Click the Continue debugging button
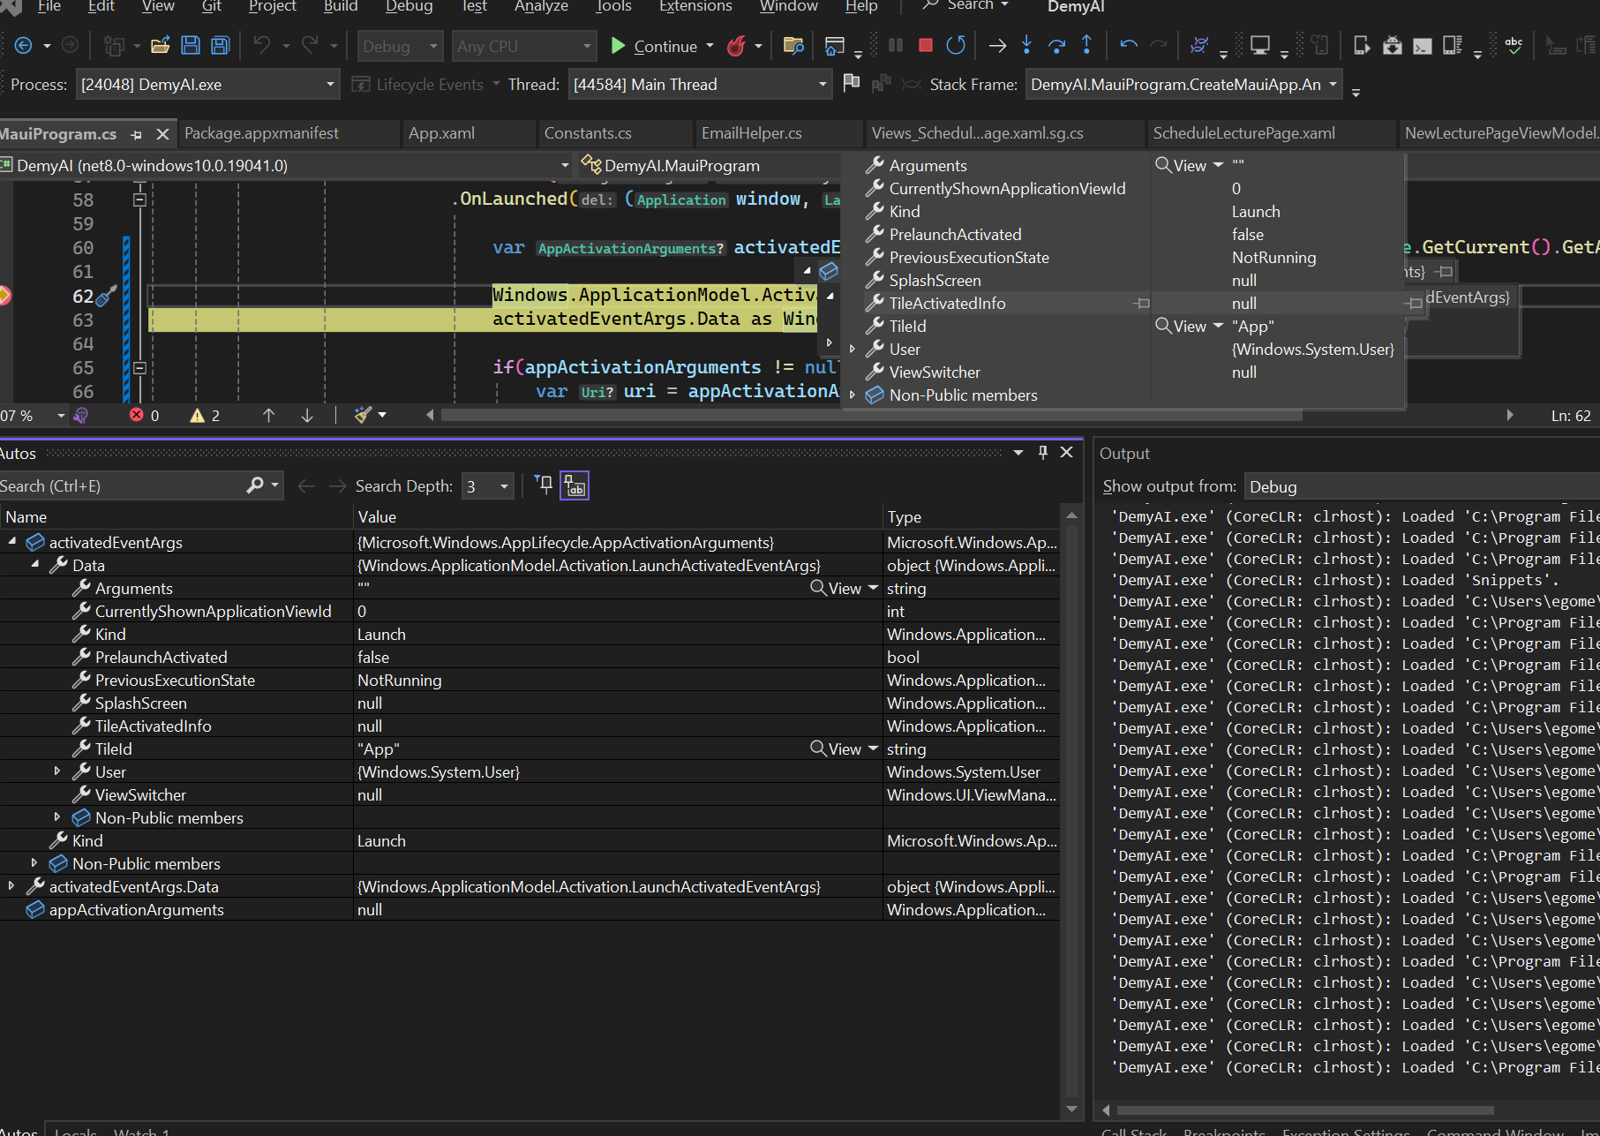This screenshot has height=1136, width=1600. (x=655, y=46)
